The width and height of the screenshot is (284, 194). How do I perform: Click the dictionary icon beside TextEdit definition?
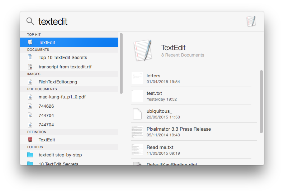(30, 140)
